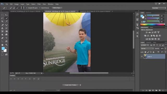
Task: Add a Hue/Saturation adjustment
Action: [x=145, y=36]
